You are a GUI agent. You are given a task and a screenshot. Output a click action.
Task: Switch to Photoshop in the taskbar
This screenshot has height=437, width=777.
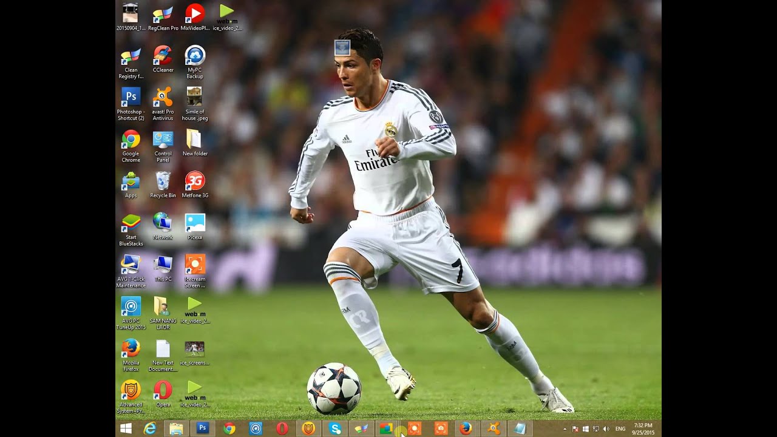tap(203, 429)
